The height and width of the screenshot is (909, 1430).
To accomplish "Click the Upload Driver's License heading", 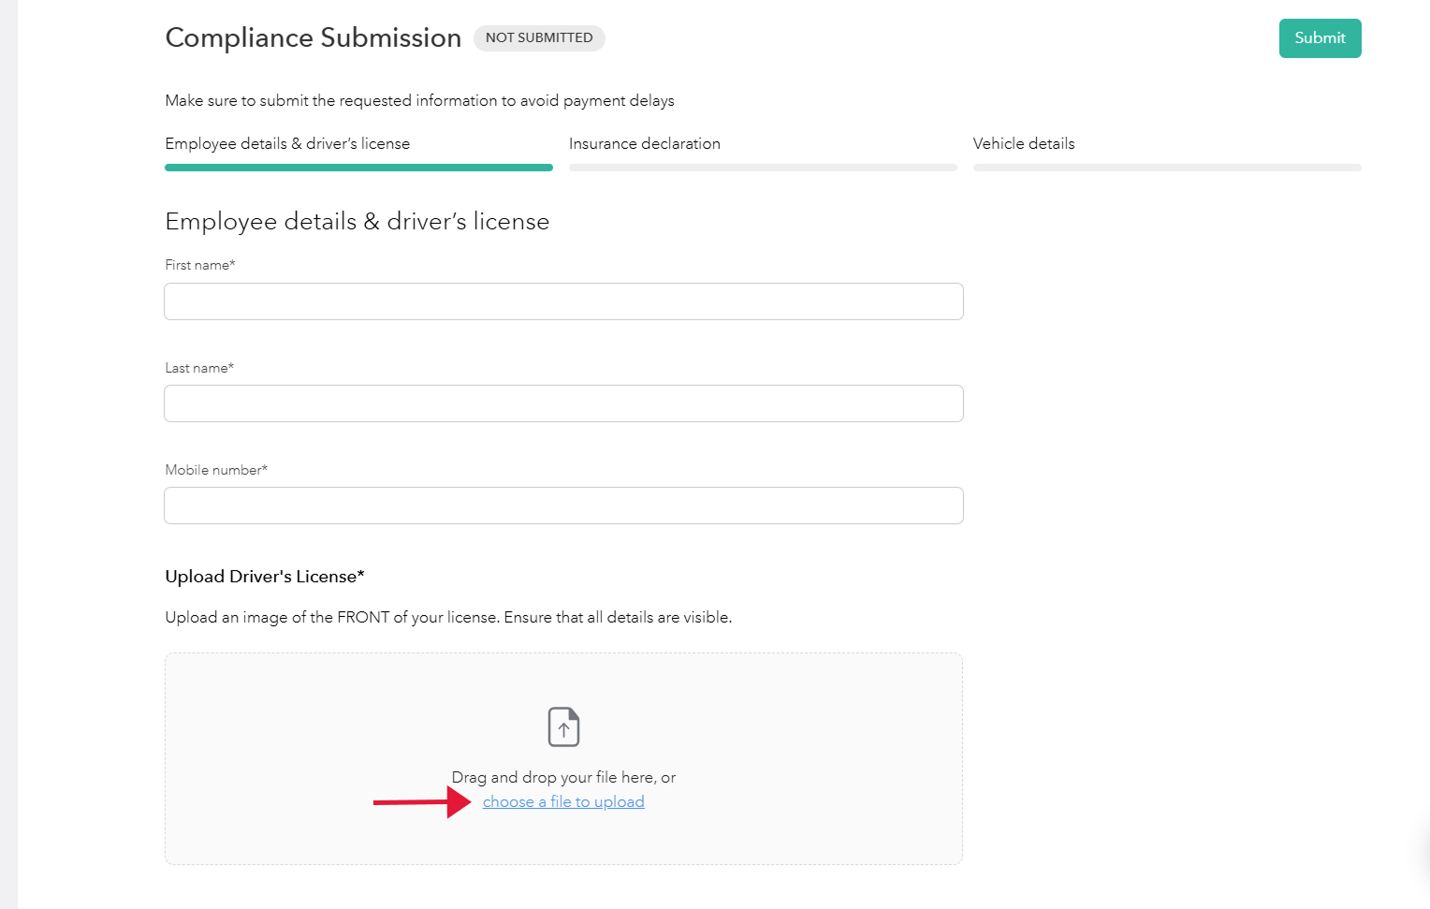I will point(265,577).
